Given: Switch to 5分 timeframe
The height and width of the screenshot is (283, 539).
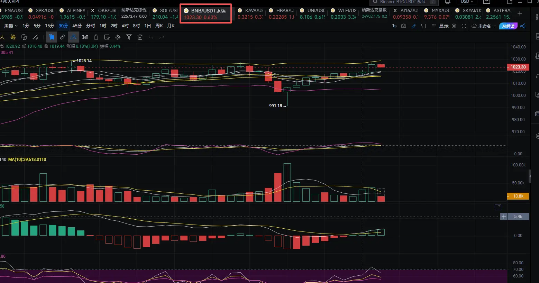Looking at the screenshot, I should click(x=37, y=26).
